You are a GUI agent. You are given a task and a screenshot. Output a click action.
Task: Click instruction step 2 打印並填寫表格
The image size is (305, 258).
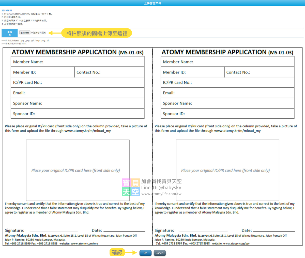(x=11, y=17)
